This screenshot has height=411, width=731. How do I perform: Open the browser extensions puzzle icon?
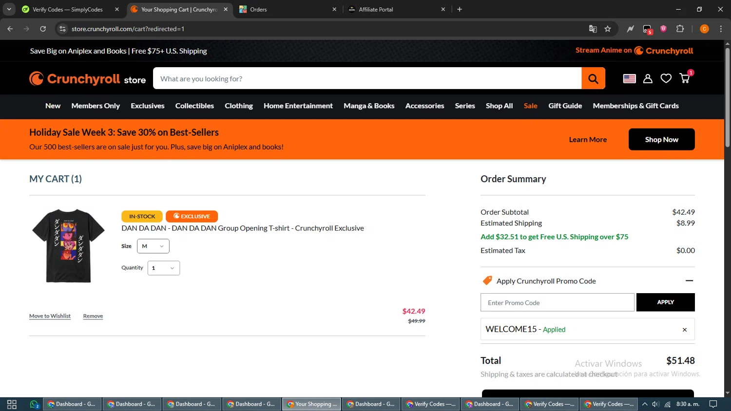(x=680, y=29)
